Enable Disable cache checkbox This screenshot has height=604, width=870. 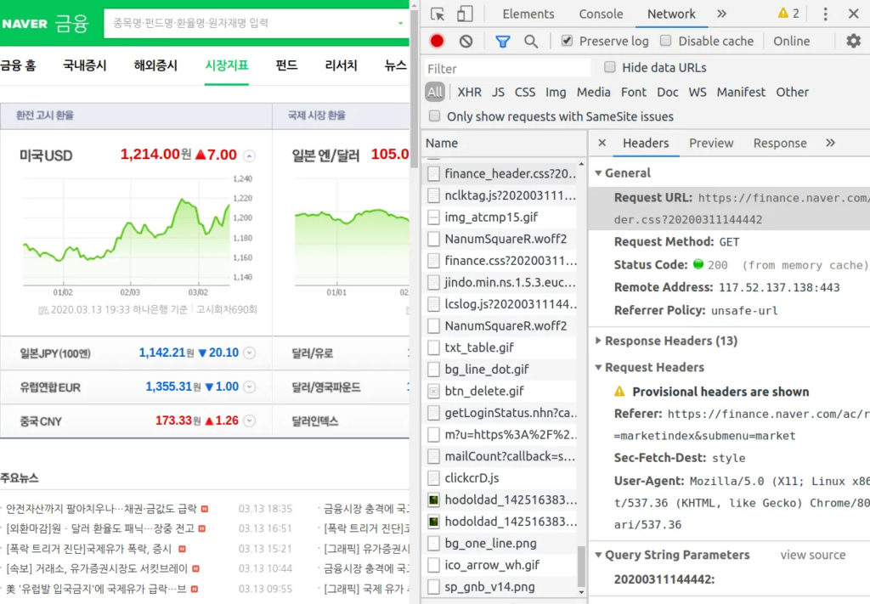[x=666, y=41]
